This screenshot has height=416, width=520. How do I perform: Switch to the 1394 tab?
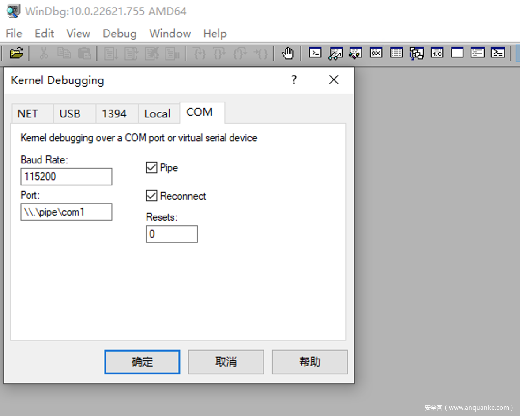click(117, 114)
